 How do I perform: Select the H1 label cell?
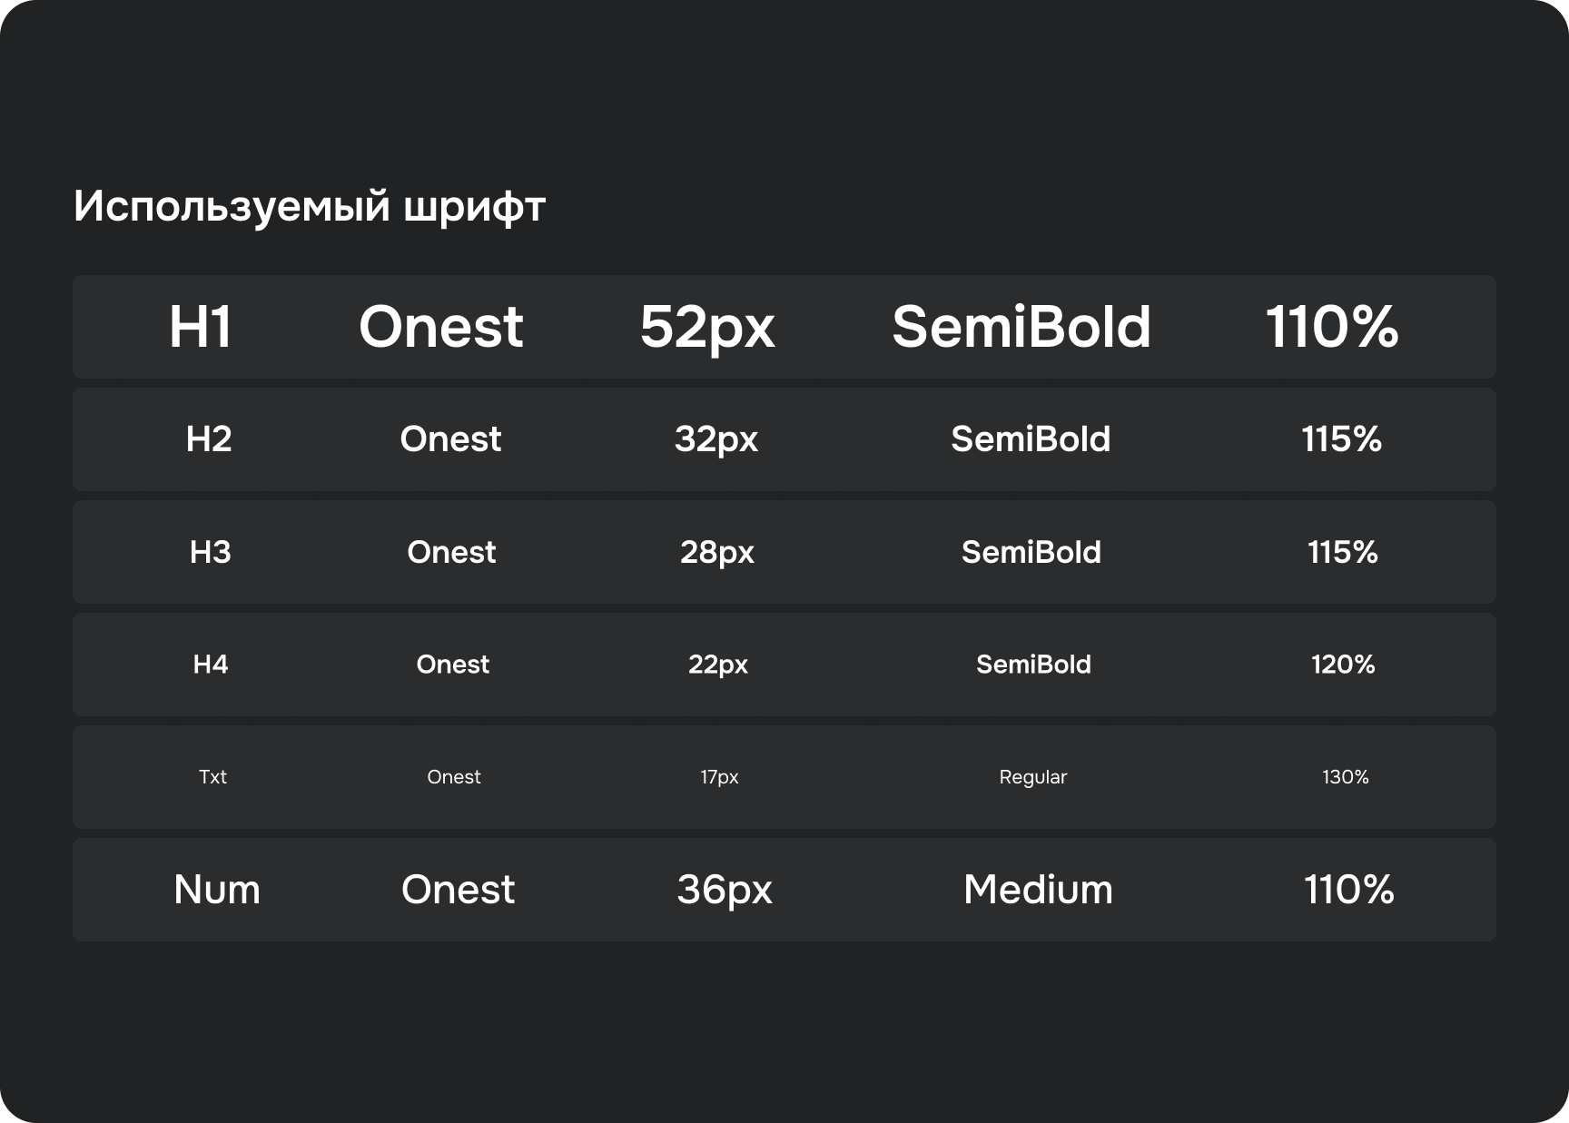click(201, 327)
